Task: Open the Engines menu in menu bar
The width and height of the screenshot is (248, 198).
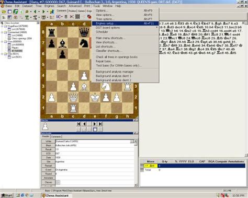Action: [49, 6]
